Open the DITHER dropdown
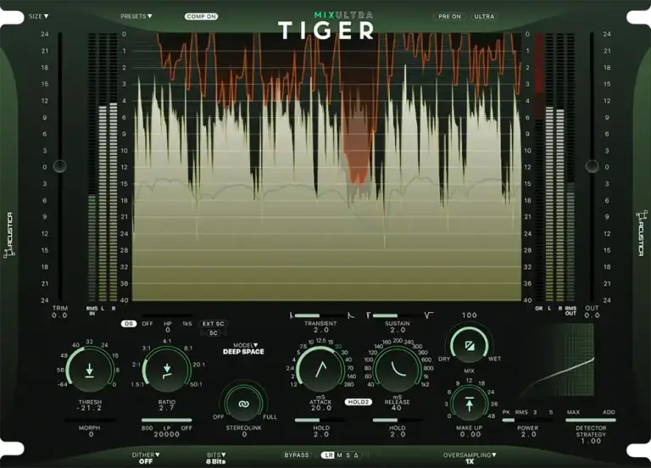 pyautogui.click(x=146, y=454)
